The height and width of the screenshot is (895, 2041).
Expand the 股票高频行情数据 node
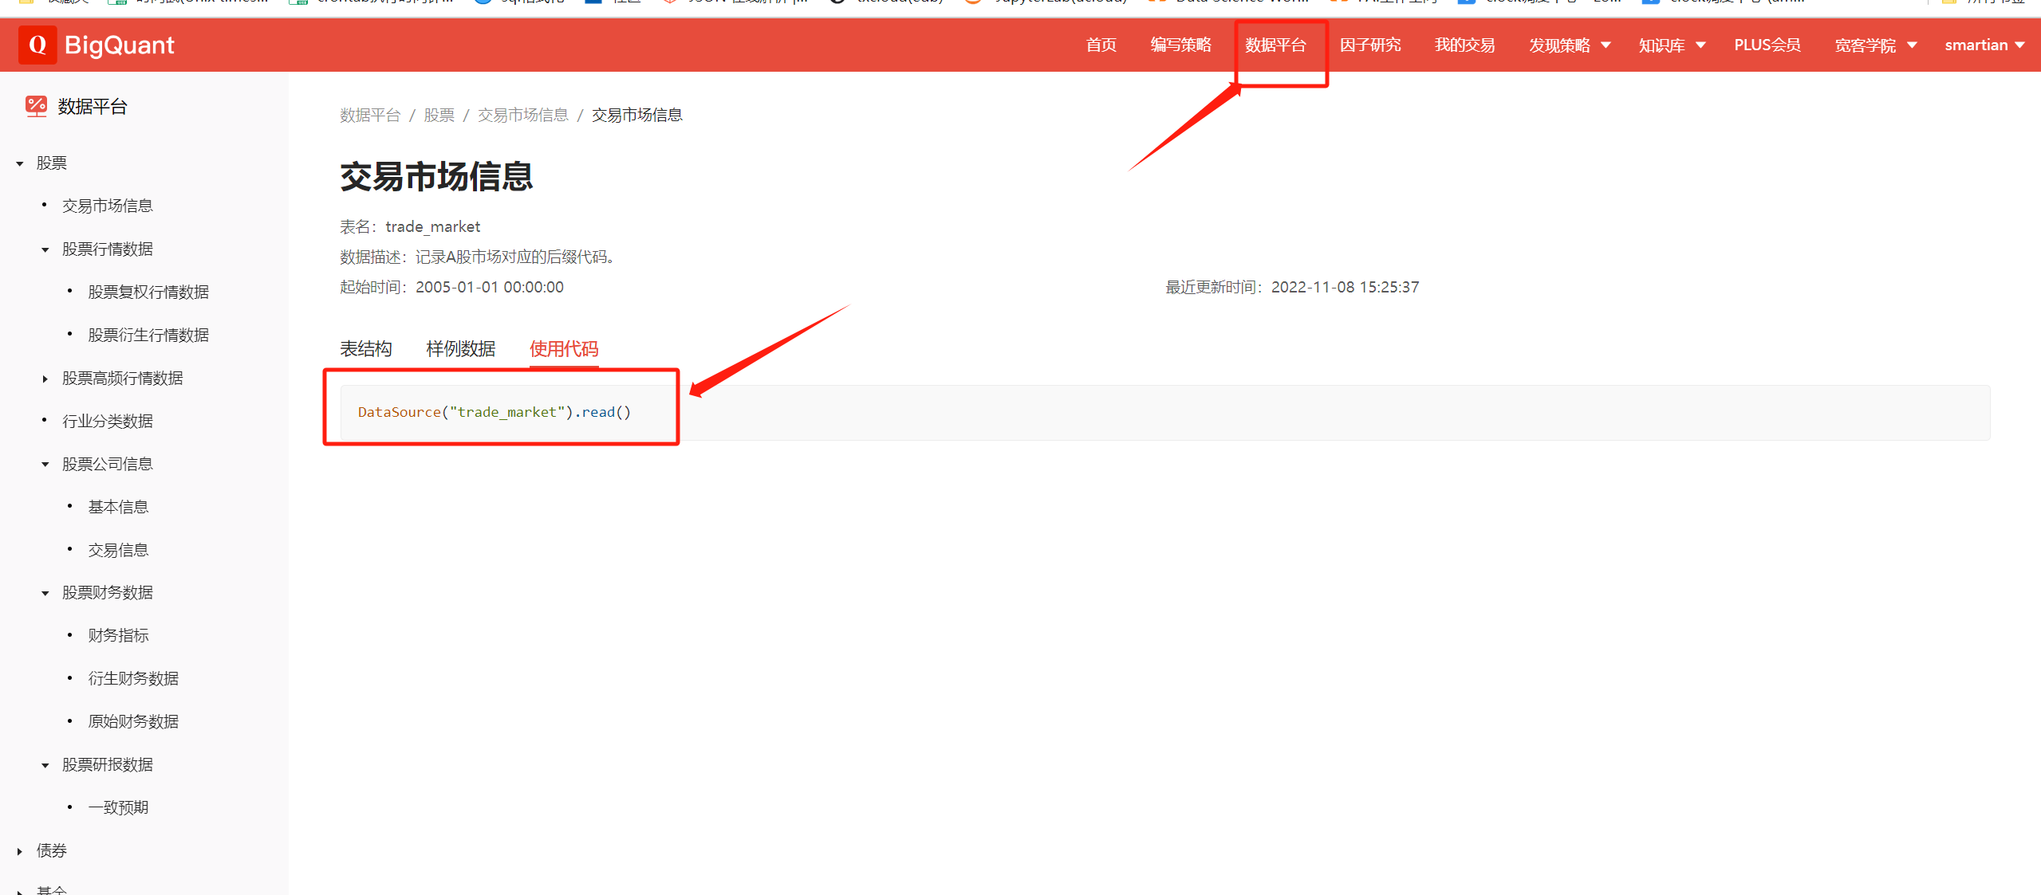45,379
